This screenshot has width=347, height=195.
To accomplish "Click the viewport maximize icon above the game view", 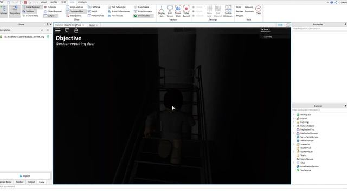I will (288, 25).
